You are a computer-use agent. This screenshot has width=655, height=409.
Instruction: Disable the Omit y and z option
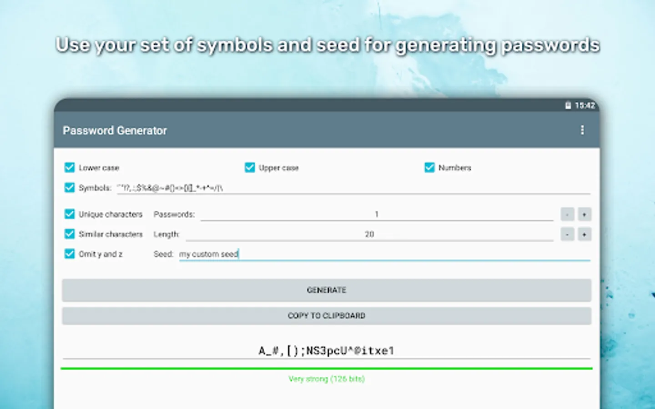70,254
